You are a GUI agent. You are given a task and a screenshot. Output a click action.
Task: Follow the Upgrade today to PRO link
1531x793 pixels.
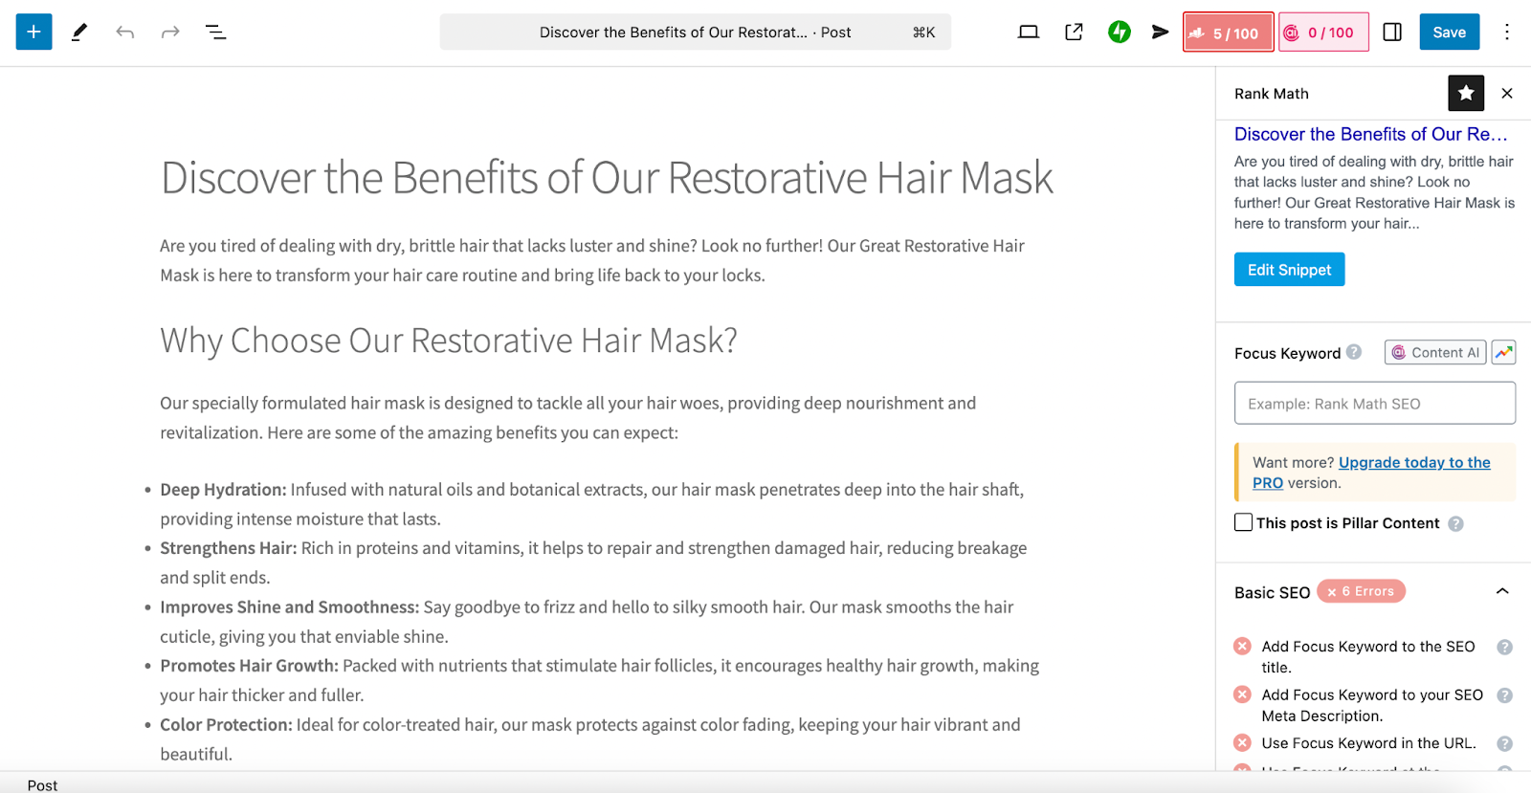tap(1413, 463)
